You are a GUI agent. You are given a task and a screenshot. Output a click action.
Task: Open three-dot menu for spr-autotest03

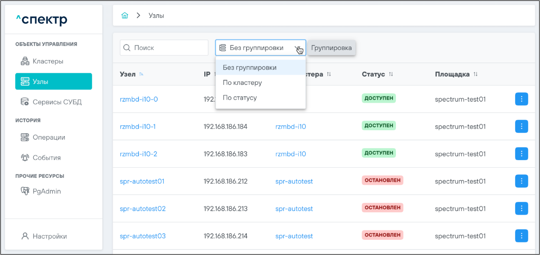click(521, 236)
